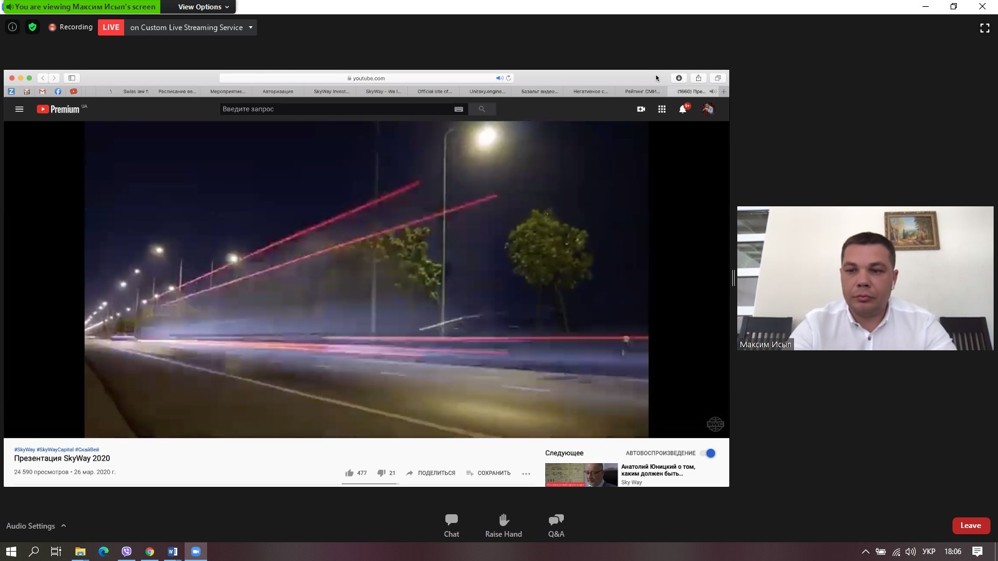Open the volume control in system tray
The width and height of the screenshot is (998, 561).
[911, 552]
